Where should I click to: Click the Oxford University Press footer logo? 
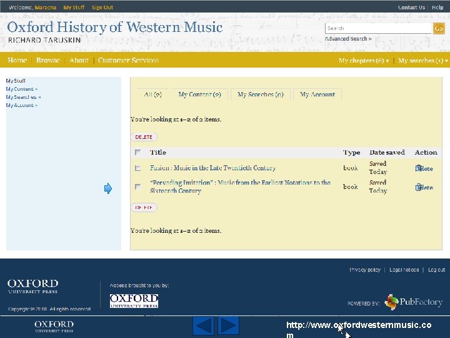click(x=32, y=286)
